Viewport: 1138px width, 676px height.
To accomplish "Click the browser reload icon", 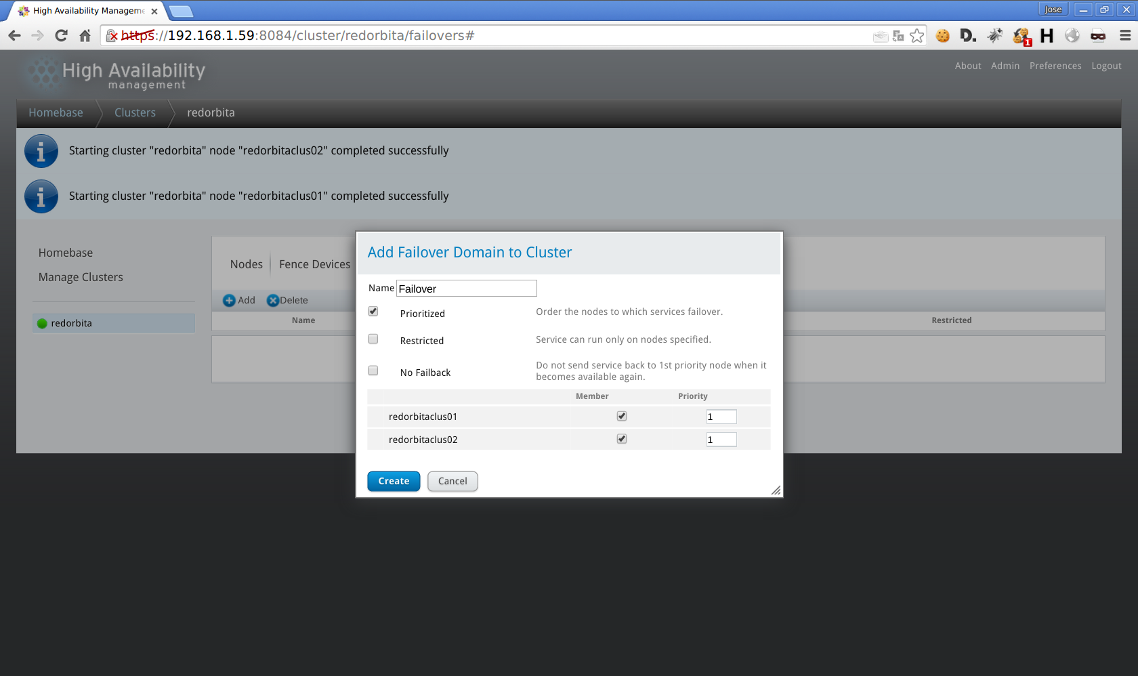I will (x=61, y=36).
